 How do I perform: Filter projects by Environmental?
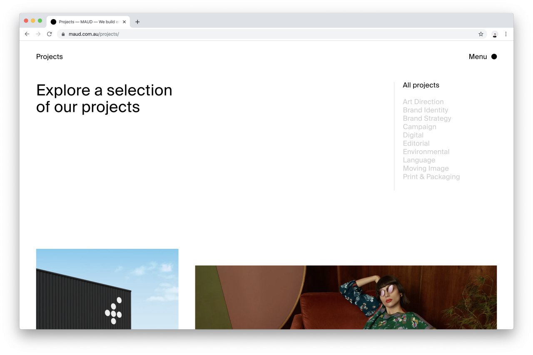coord(426,151)
